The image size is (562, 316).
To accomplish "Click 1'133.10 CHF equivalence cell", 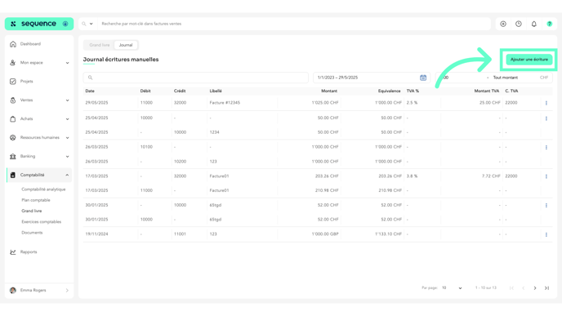I will pos(388,234).
